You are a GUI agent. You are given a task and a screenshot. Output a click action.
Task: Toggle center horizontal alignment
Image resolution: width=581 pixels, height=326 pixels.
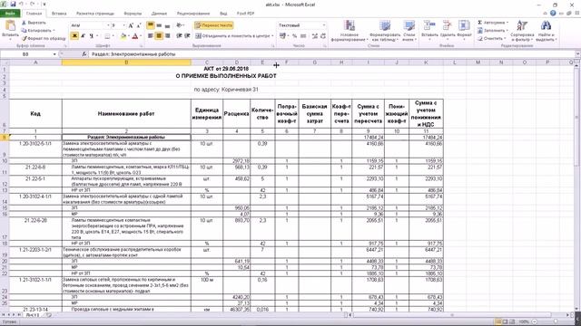coord(159,36)
